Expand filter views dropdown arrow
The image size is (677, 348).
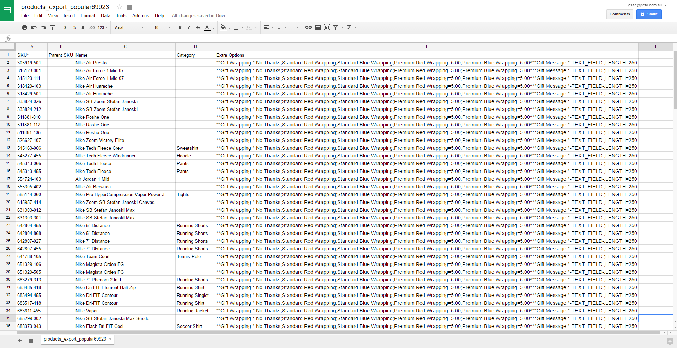(x=342, y=27)
